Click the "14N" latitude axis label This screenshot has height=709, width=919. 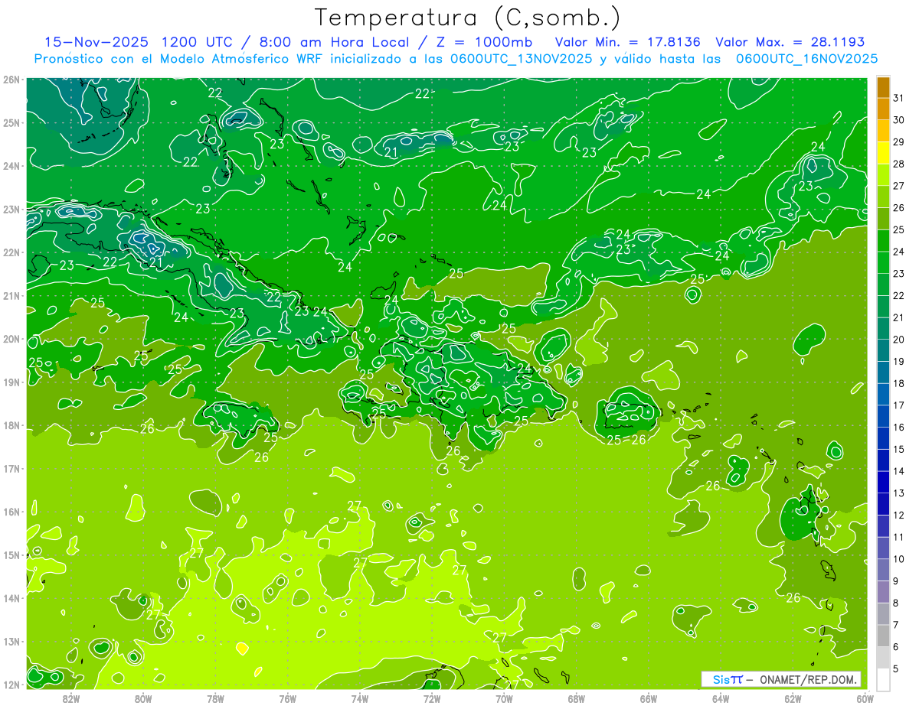[x=11, y=598]
